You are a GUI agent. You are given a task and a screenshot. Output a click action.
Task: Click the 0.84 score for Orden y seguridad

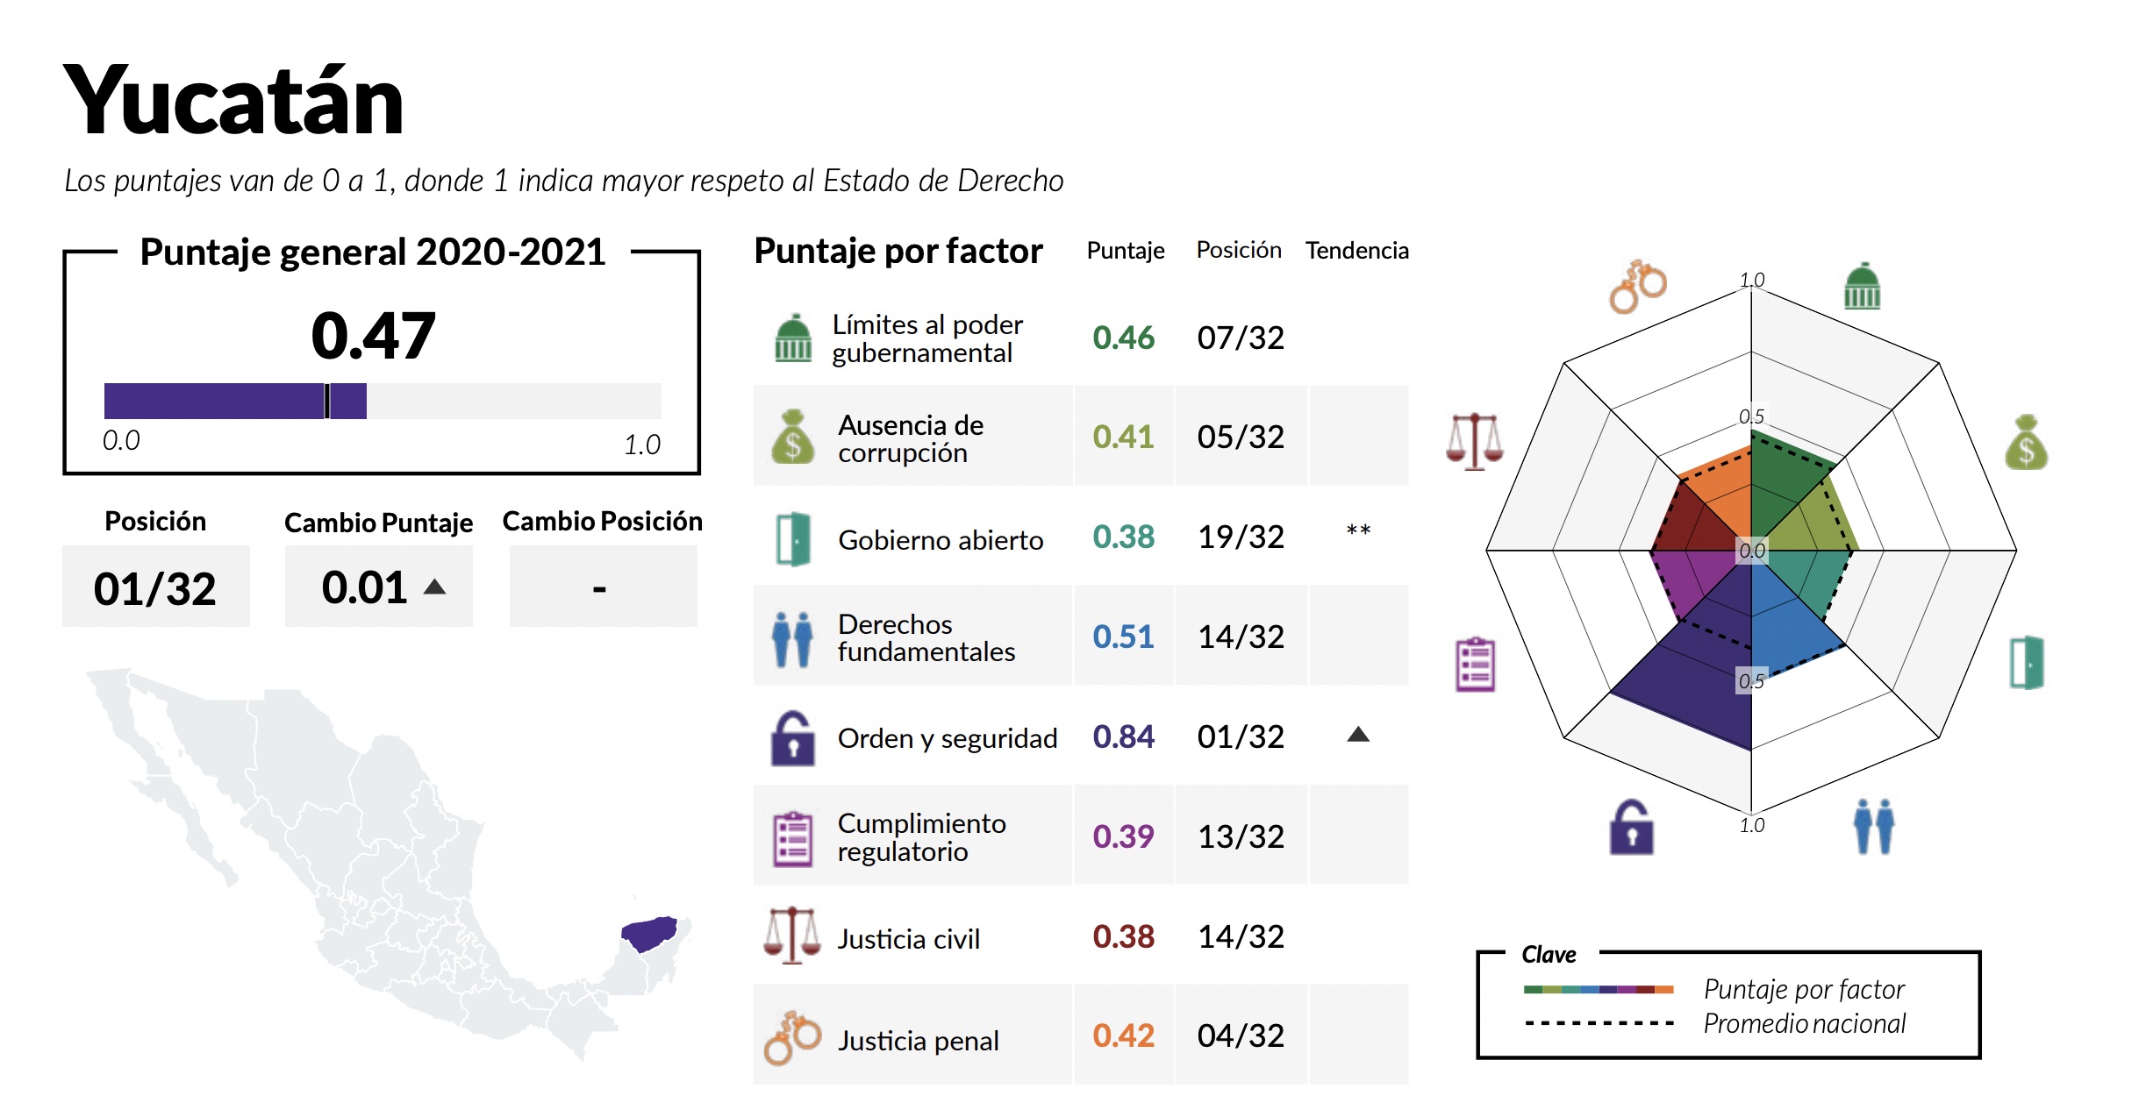point(1123,736)
